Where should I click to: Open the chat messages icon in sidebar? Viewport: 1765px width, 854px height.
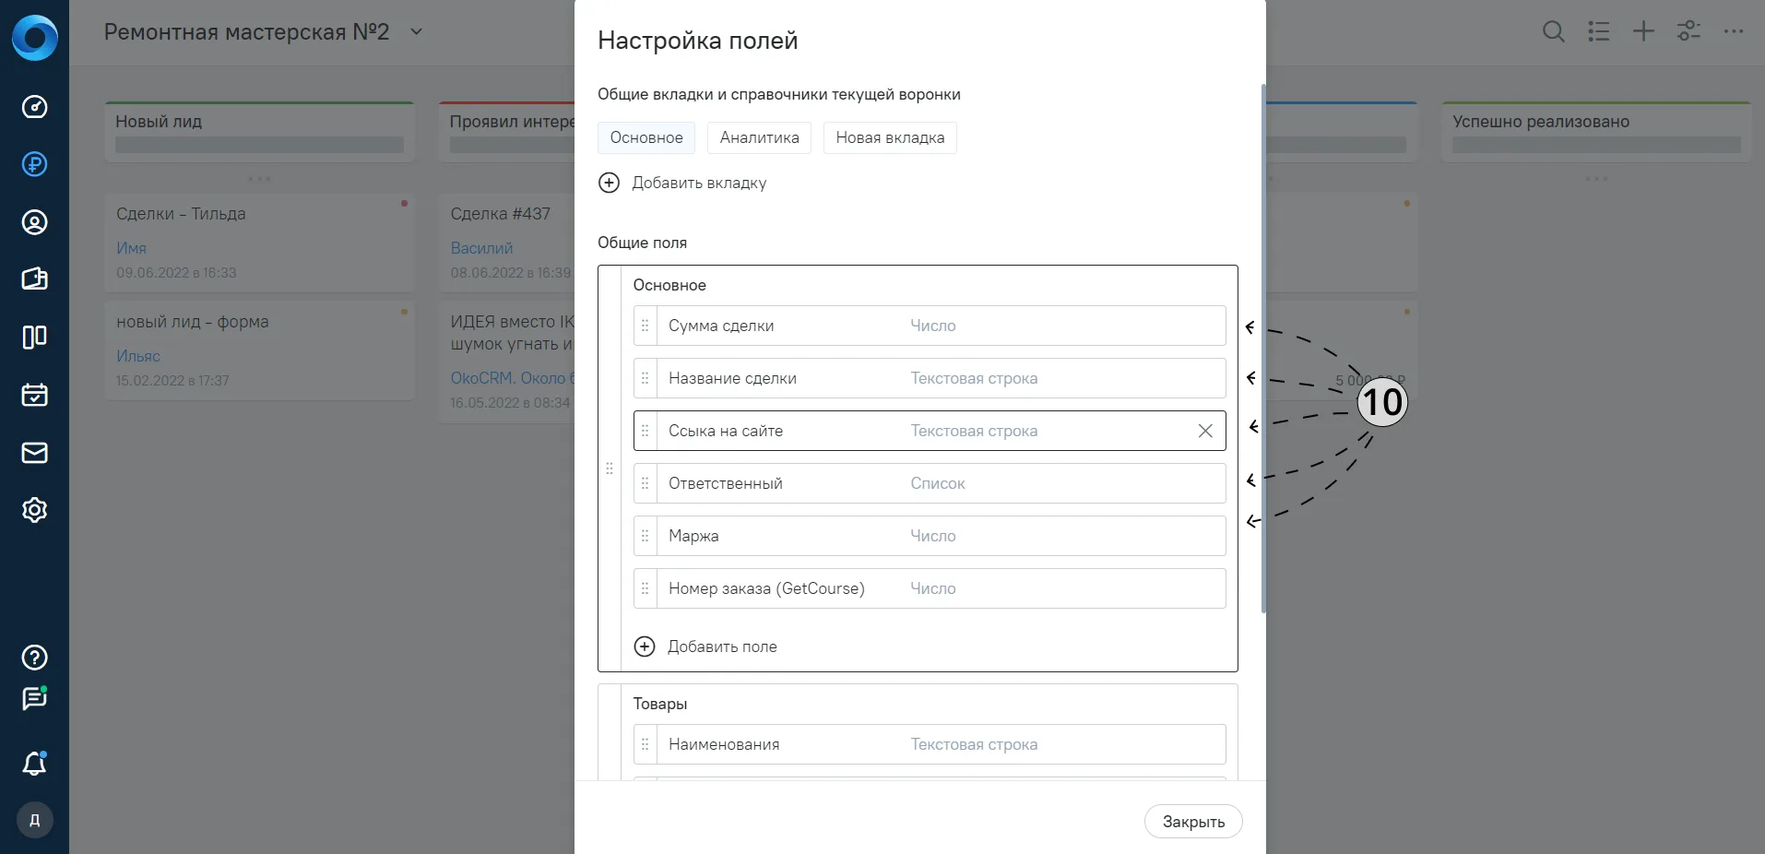34,699
